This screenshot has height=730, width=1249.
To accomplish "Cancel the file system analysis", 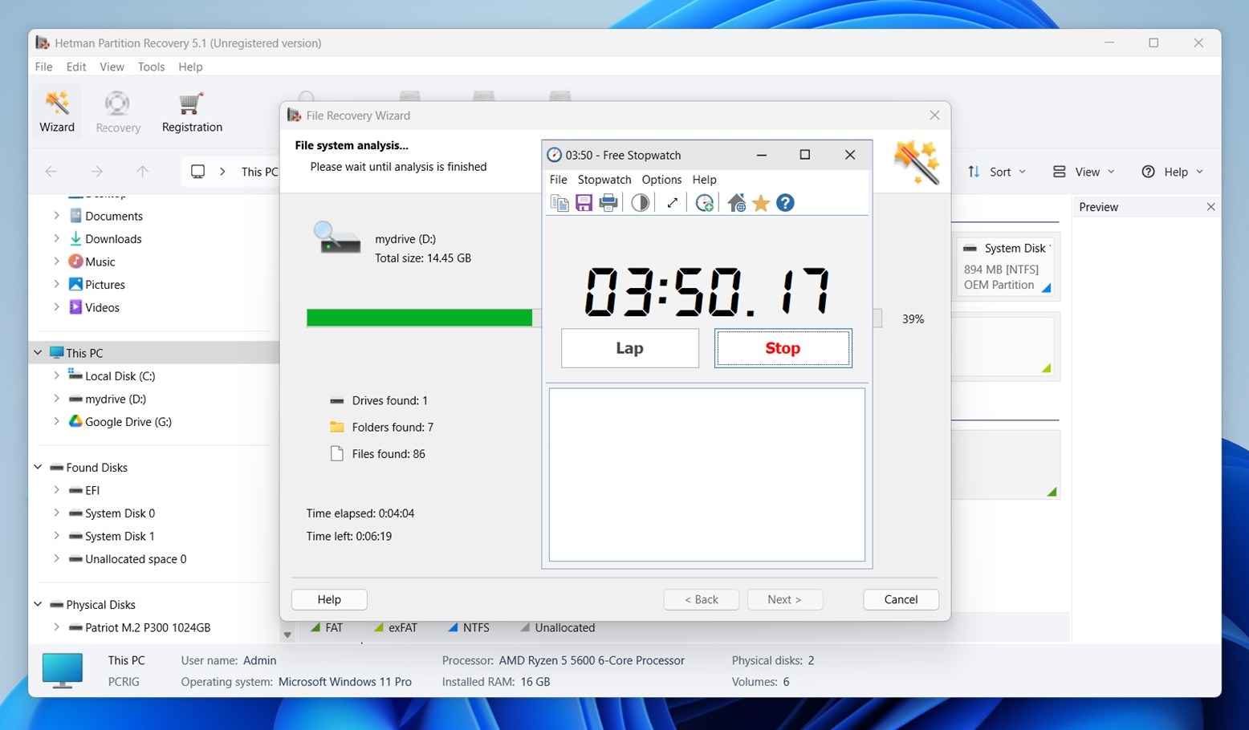I will point(901,599).
